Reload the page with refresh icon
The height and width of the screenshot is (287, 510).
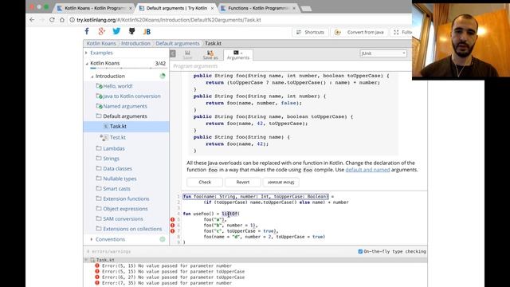tap(52, 20)
